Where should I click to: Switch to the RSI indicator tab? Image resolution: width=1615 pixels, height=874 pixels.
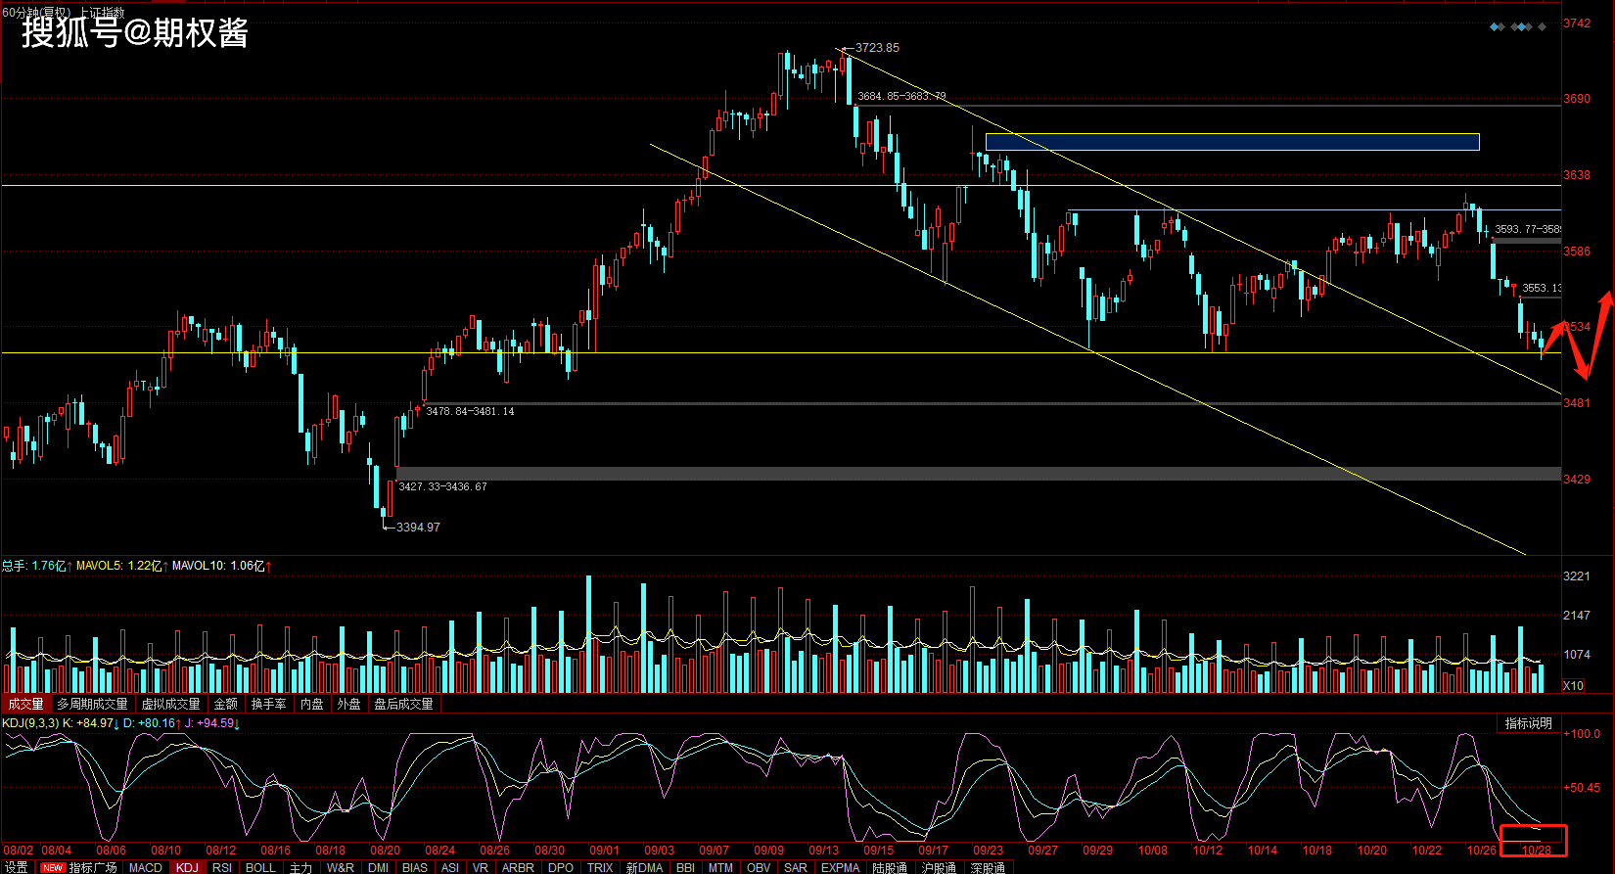(222, 867)
